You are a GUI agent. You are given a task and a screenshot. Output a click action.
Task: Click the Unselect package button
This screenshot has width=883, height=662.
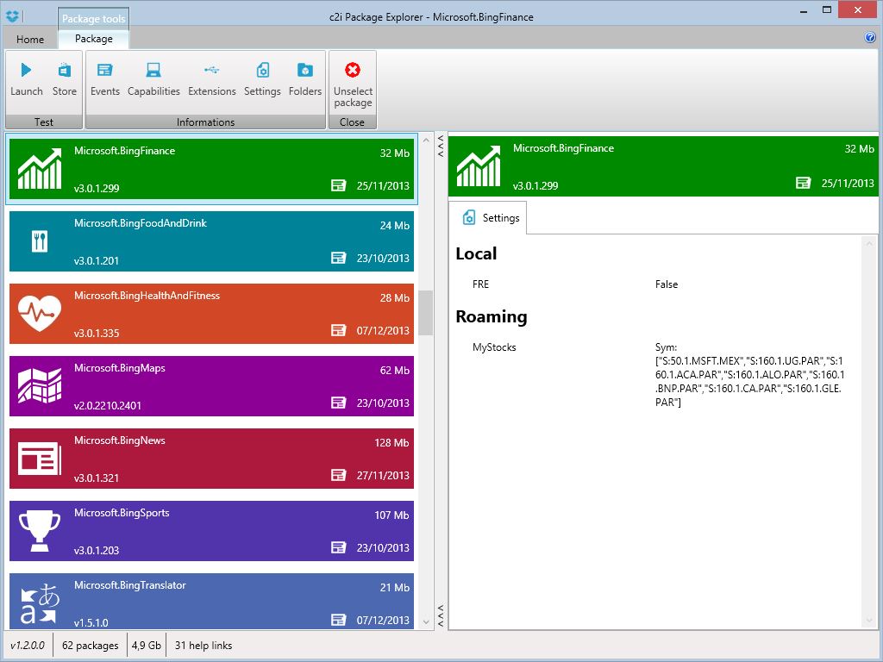point(353,85)
